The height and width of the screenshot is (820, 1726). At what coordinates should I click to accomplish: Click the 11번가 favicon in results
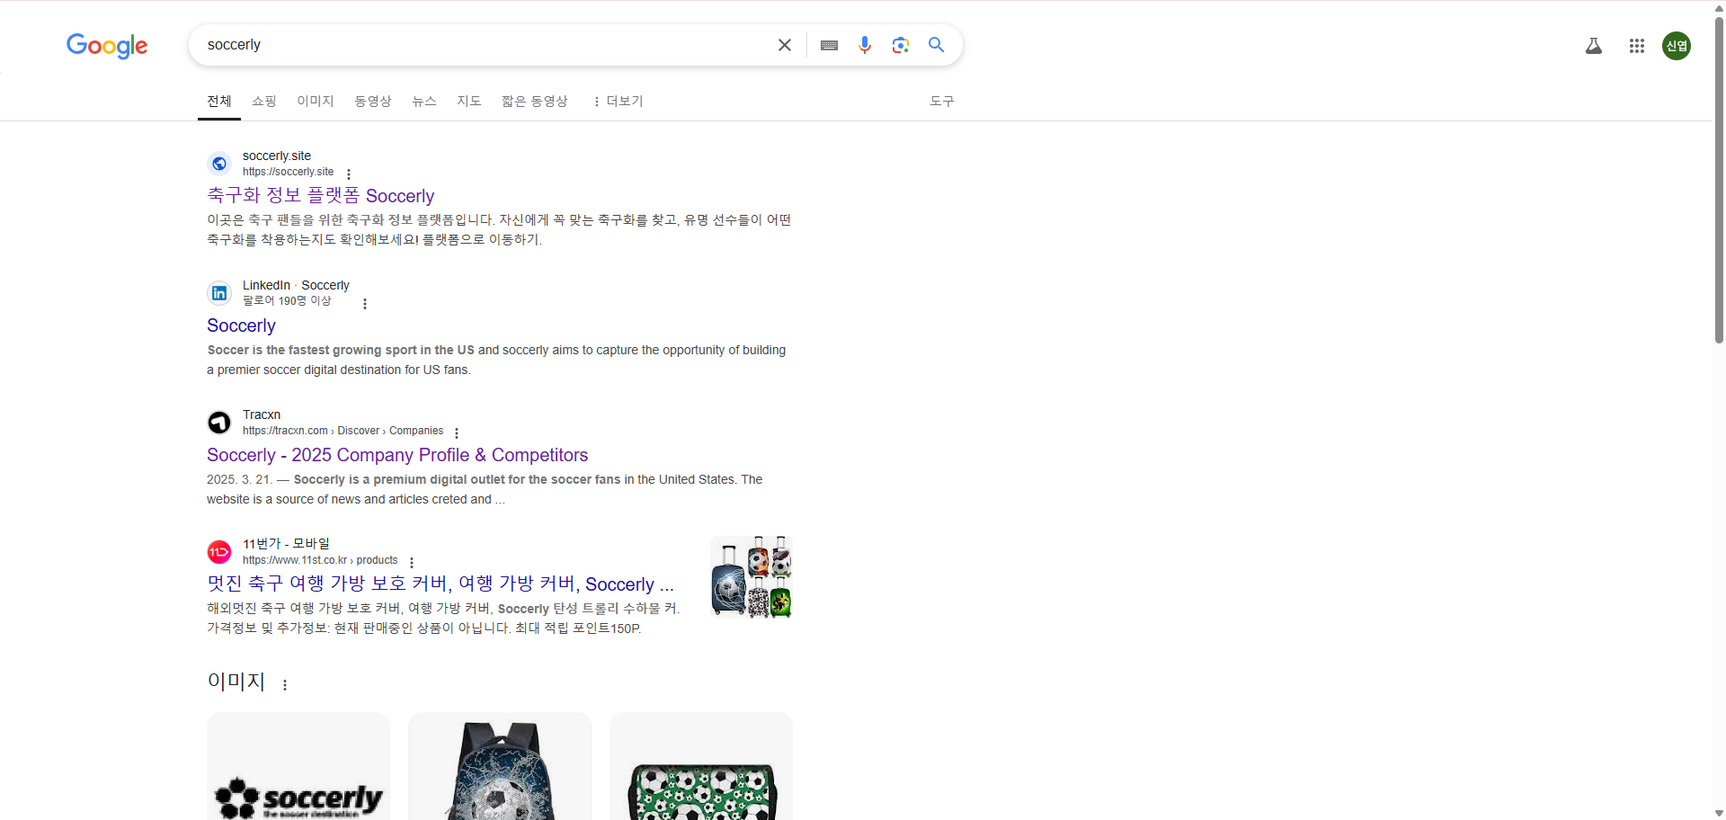coord(219,552)
